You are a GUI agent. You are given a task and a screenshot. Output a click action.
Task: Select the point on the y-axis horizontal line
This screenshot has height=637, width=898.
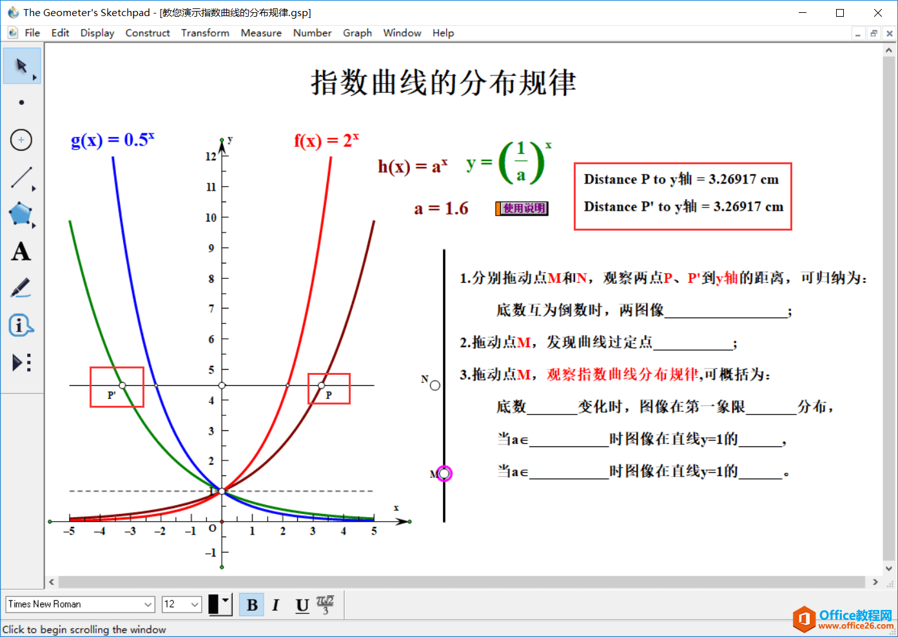click(x=222, y=385)
